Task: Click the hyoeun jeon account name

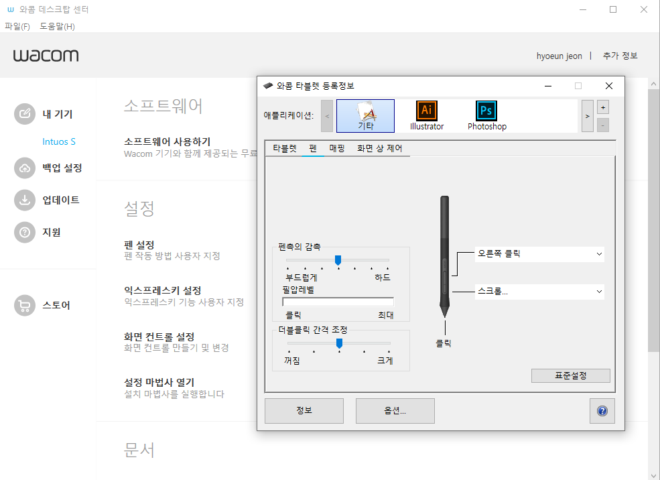Action: [559, 56]
